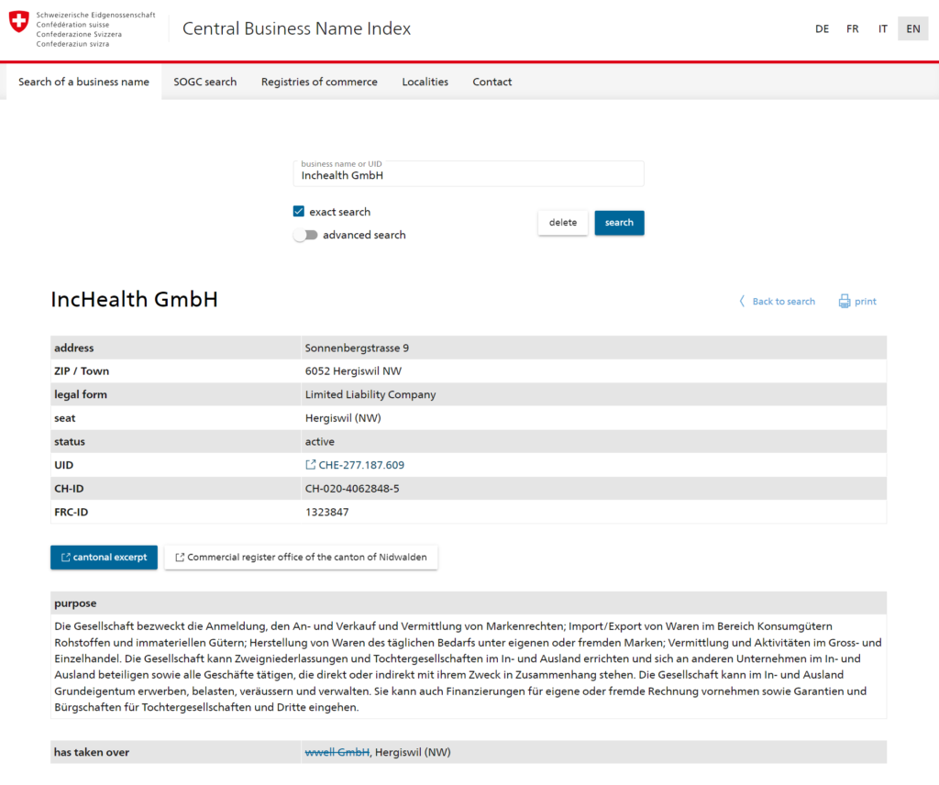
Task: Open the Contact tab
Action: [x=492, y=82]
